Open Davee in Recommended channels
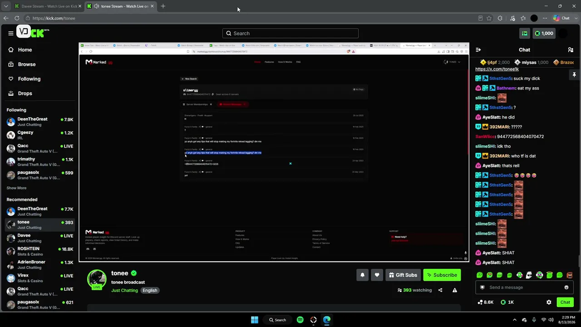The height and width of the screenshot is (327, 581). click(40, 238)
